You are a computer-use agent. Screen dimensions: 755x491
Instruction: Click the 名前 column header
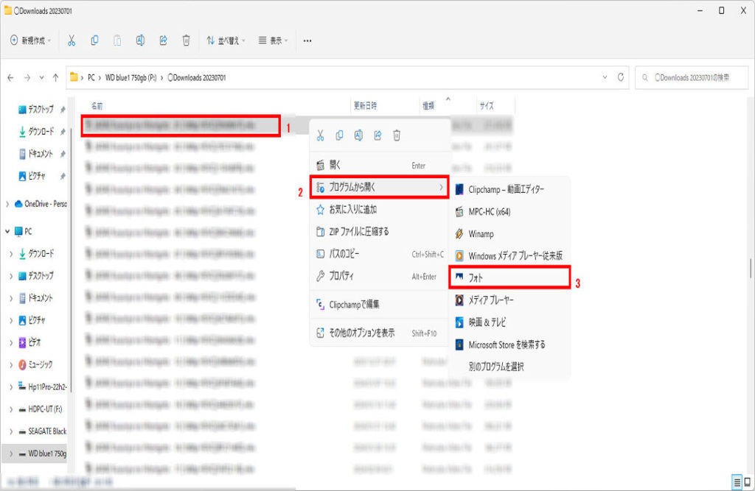tap(97, 106)
